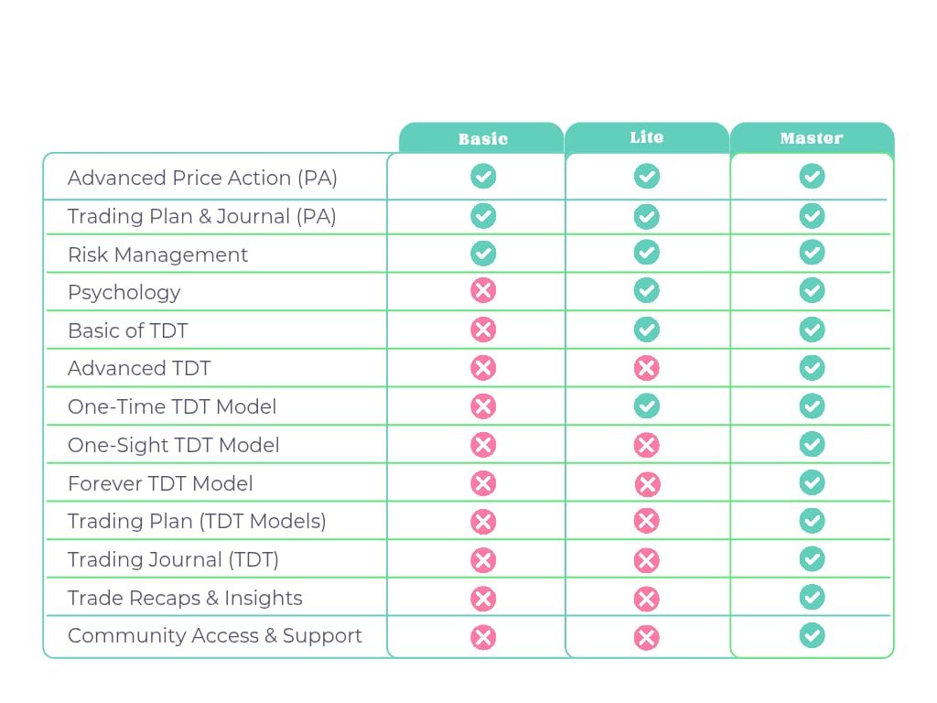The width and height of the screenshot is (937, 703).
Task: Click the Master checkmark for Community Access & Support
Action: tap(813, 635)
